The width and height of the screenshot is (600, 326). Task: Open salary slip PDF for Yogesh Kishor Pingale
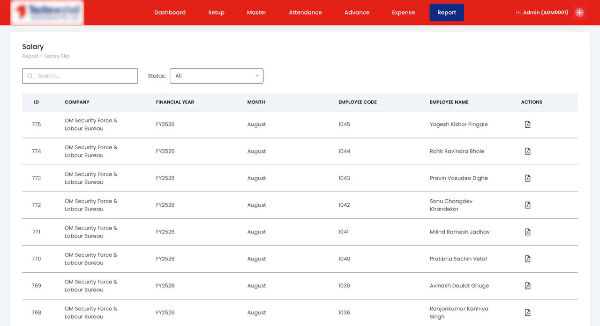527,124
